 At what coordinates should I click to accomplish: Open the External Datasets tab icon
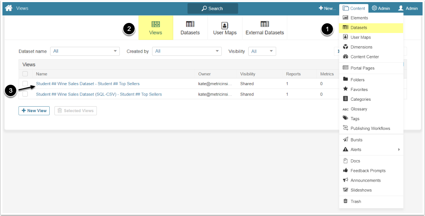[x=265, y=24]
